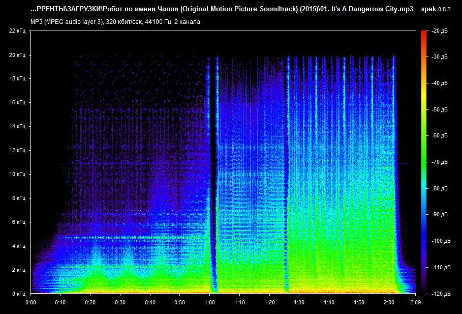
Task: Select the 0:30 marker on time axis
Action: pos(120,302)
